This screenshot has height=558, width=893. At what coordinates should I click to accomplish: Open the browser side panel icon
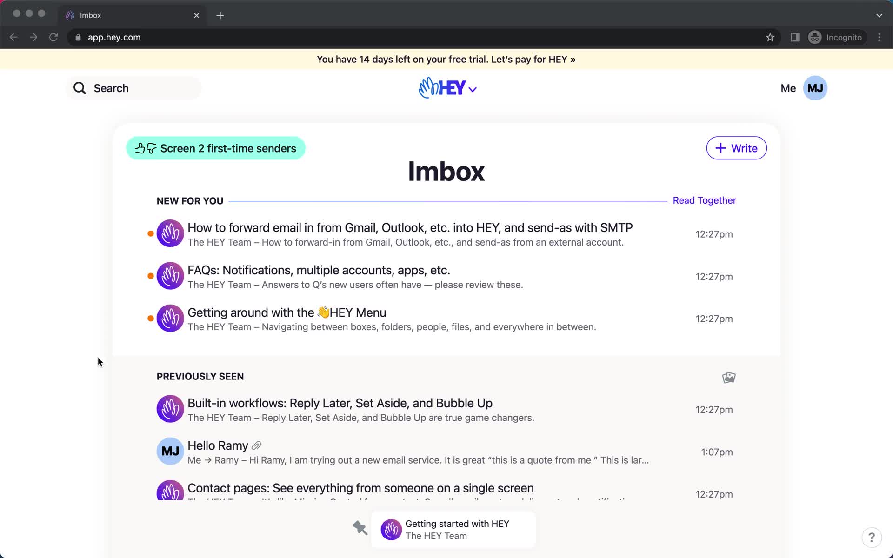click(795, 37)
